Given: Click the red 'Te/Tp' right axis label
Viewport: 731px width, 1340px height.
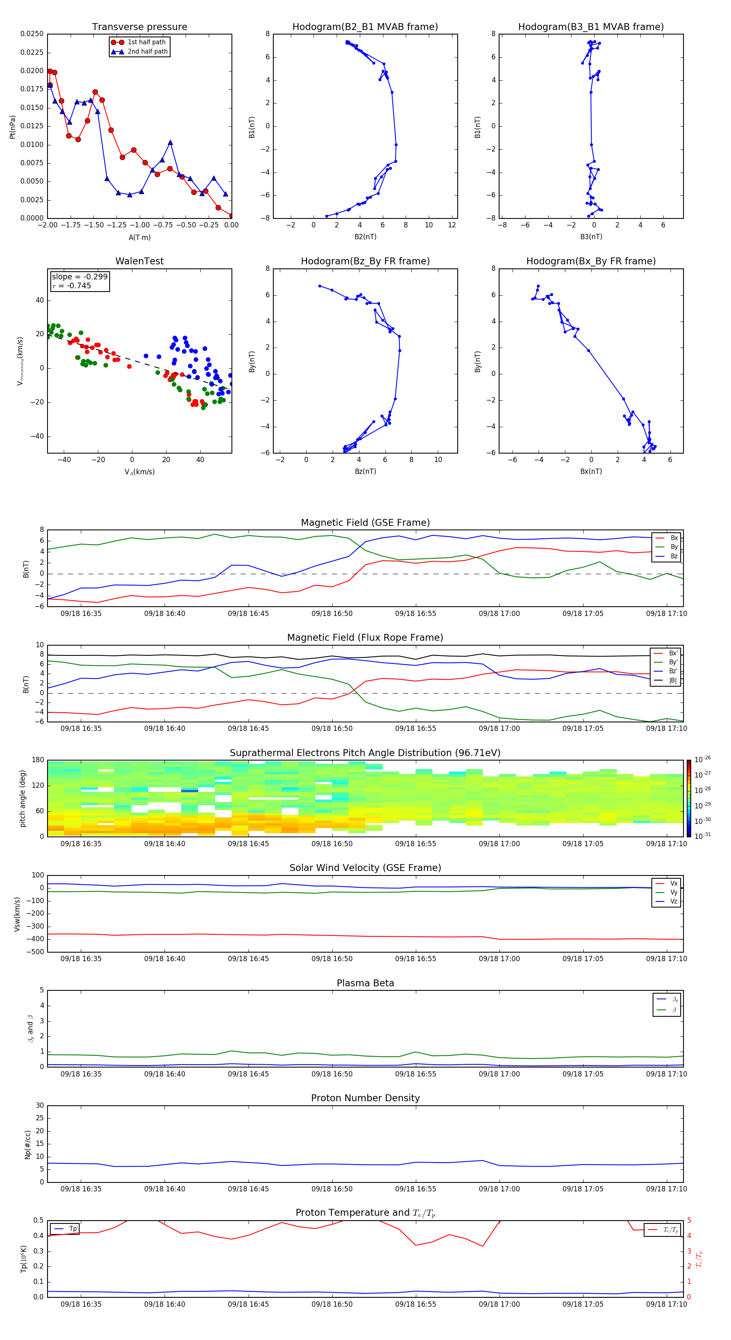Looking at the screenshot, I should 699,1259.
